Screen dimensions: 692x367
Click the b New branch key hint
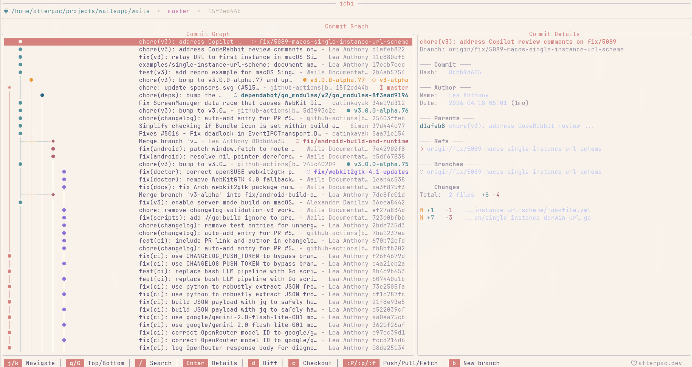(x=474, y=363)
